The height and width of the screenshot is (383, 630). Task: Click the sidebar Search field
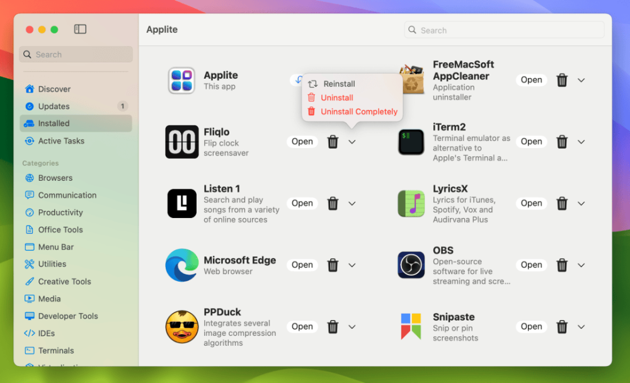coord(76,54)
